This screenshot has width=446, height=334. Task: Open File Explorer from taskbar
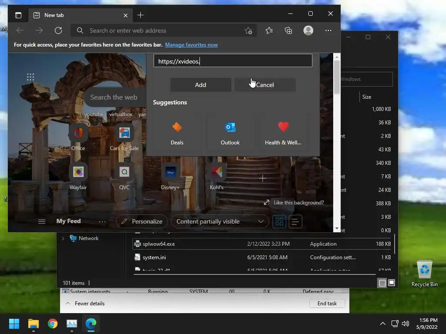pos(33,324)
